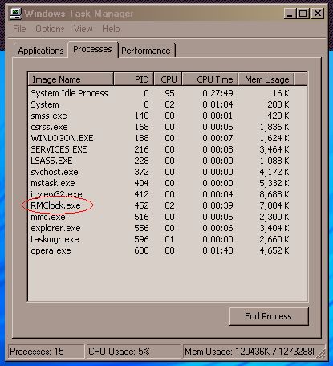Select the svchost.exe process

(x=168, y=172)
